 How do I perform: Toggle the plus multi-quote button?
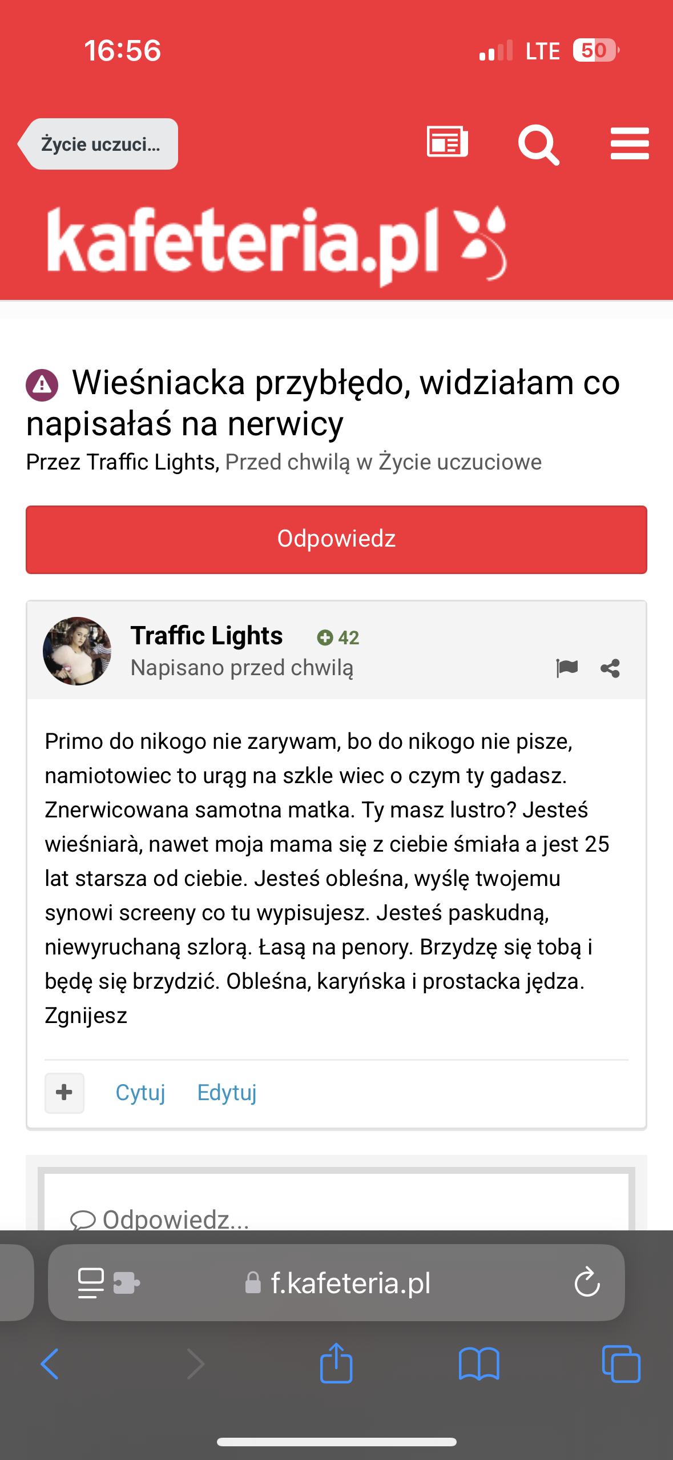coord(65,1093)
